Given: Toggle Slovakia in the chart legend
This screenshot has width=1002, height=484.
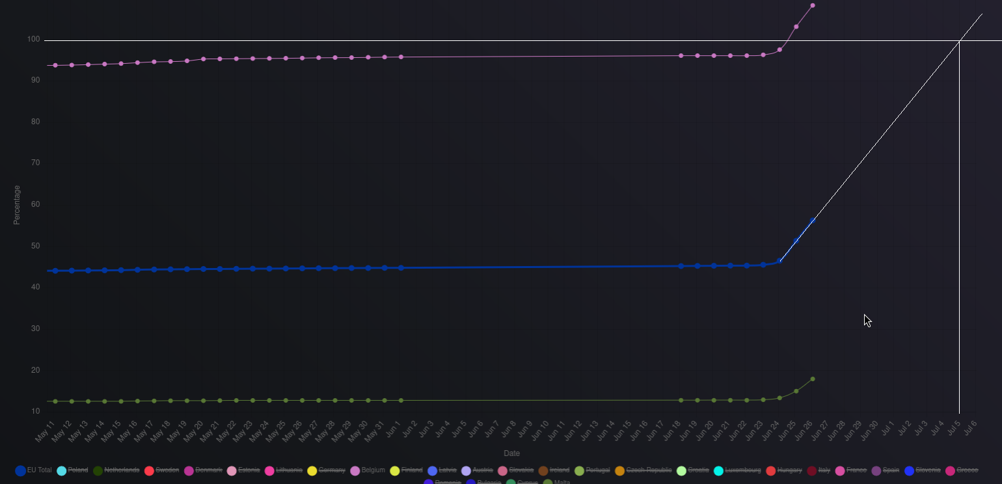Looking at the screenshot, I should point(516,470).
